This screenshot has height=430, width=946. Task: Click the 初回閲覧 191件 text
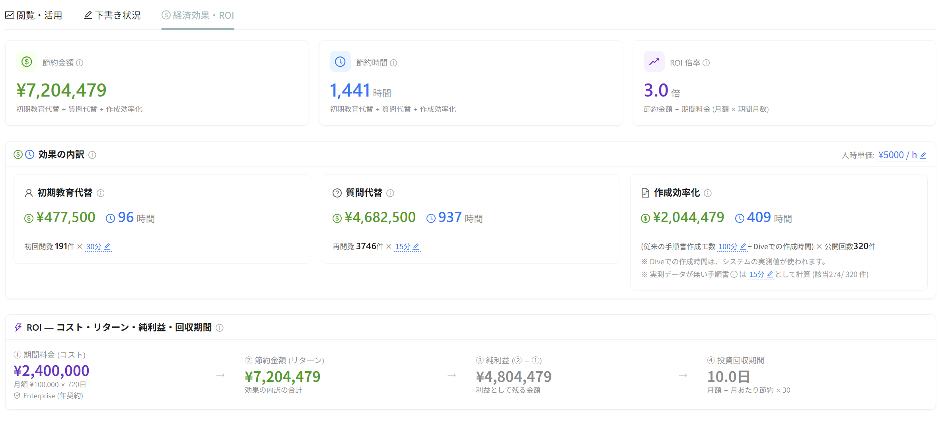pos(49,247)
